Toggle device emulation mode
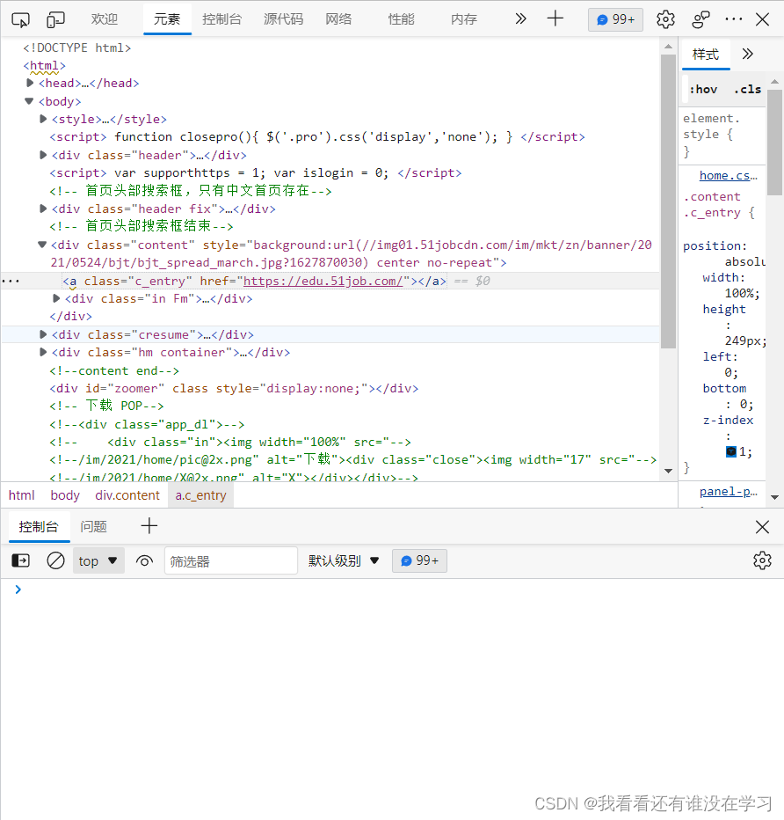Screen dimensions: 784x820 point(55,19)
